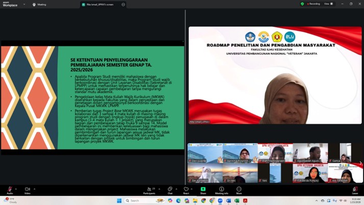Click the green Share screen button
Screen dimensions: 364x205
pyautogui.click(x=203, y=190)
